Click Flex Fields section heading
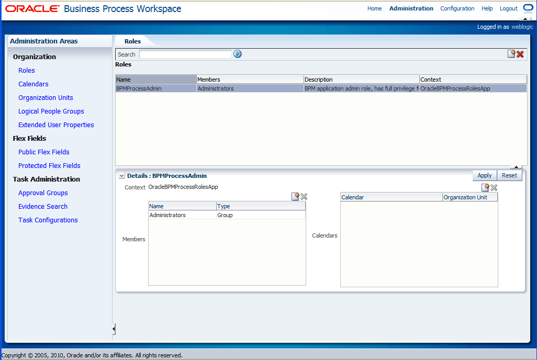Image resolution: width=537 pixels, height=360 pixels. coord(29,138)
